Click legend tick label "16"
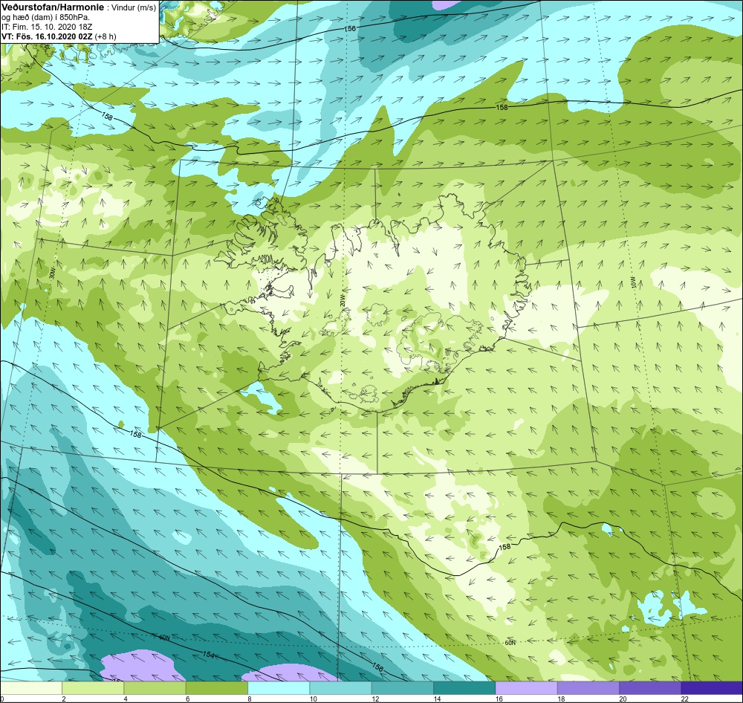 tap(499, 699)
